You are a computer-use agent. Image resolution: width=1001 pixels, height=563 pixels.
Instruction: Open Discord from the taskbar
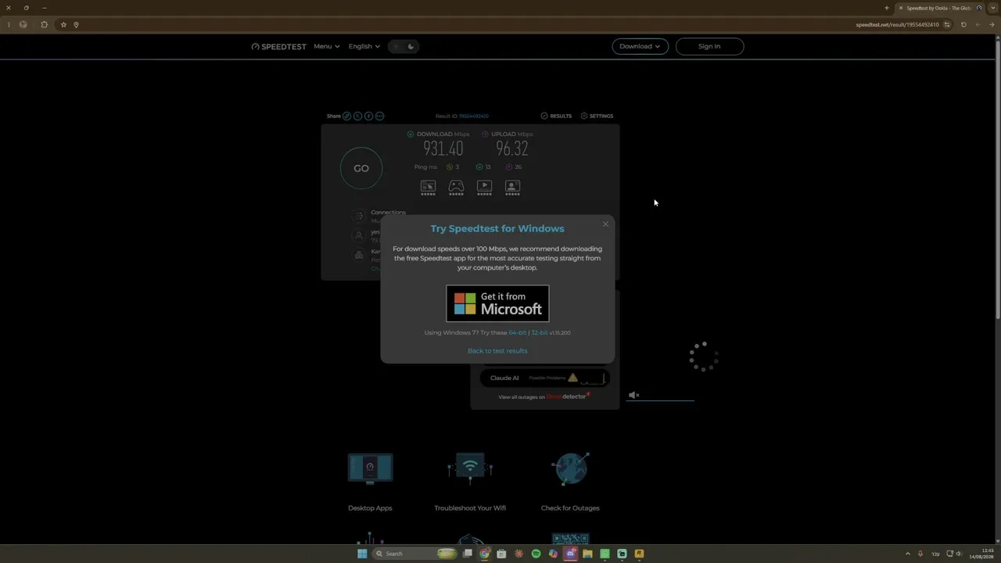(x=570, y=554)
